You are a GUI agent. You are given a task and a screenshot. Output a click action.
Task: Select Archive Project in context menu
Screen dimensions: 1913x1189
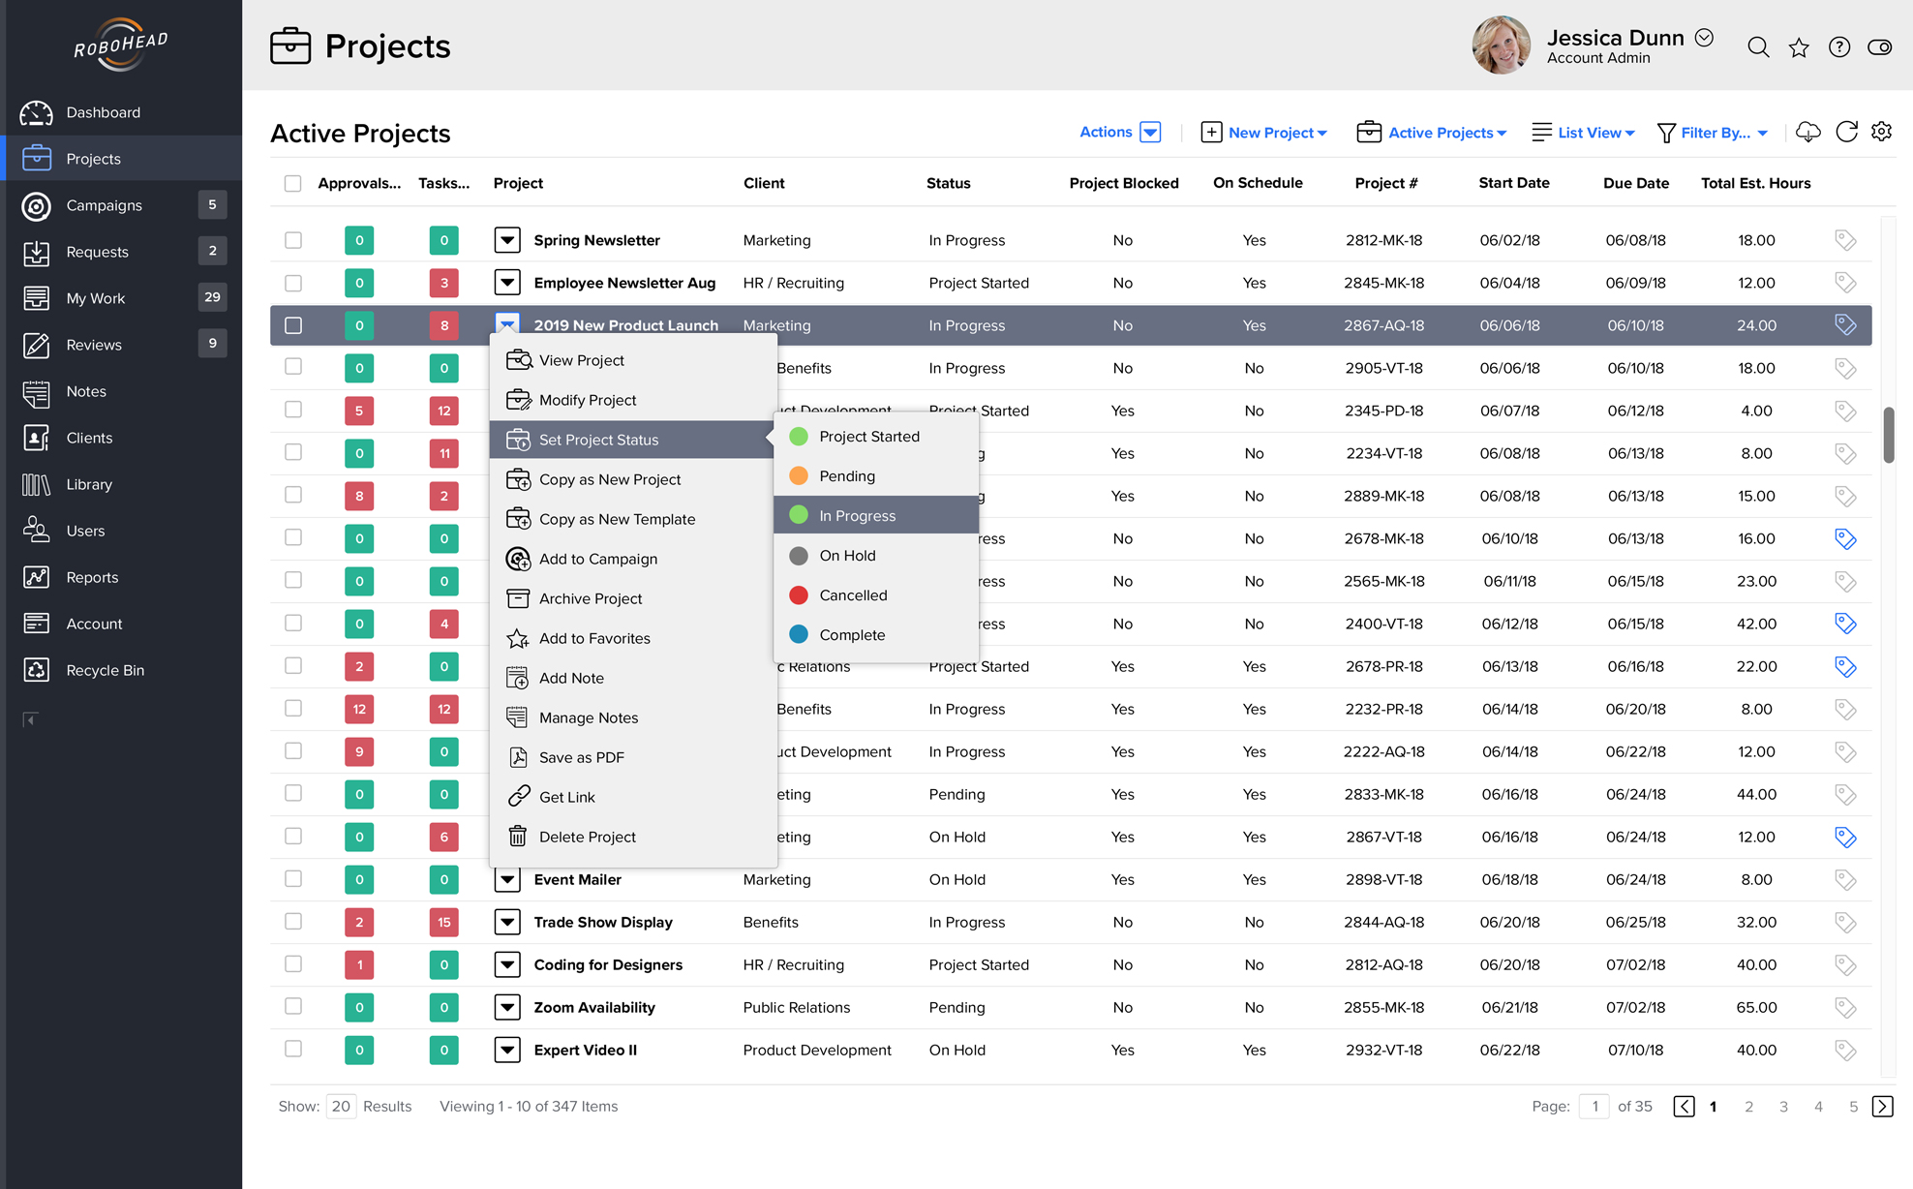590,598
